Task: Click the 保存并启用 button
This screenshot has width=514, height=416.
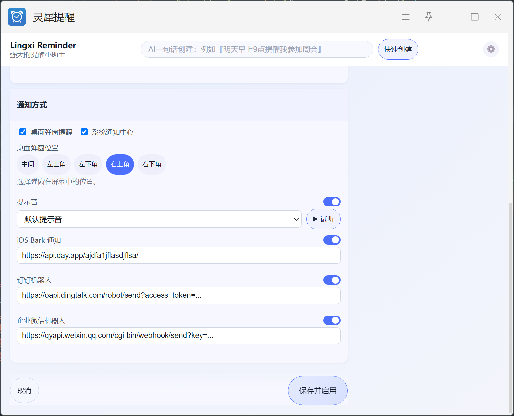Action: pyautogui.click(x=317, y=391)
